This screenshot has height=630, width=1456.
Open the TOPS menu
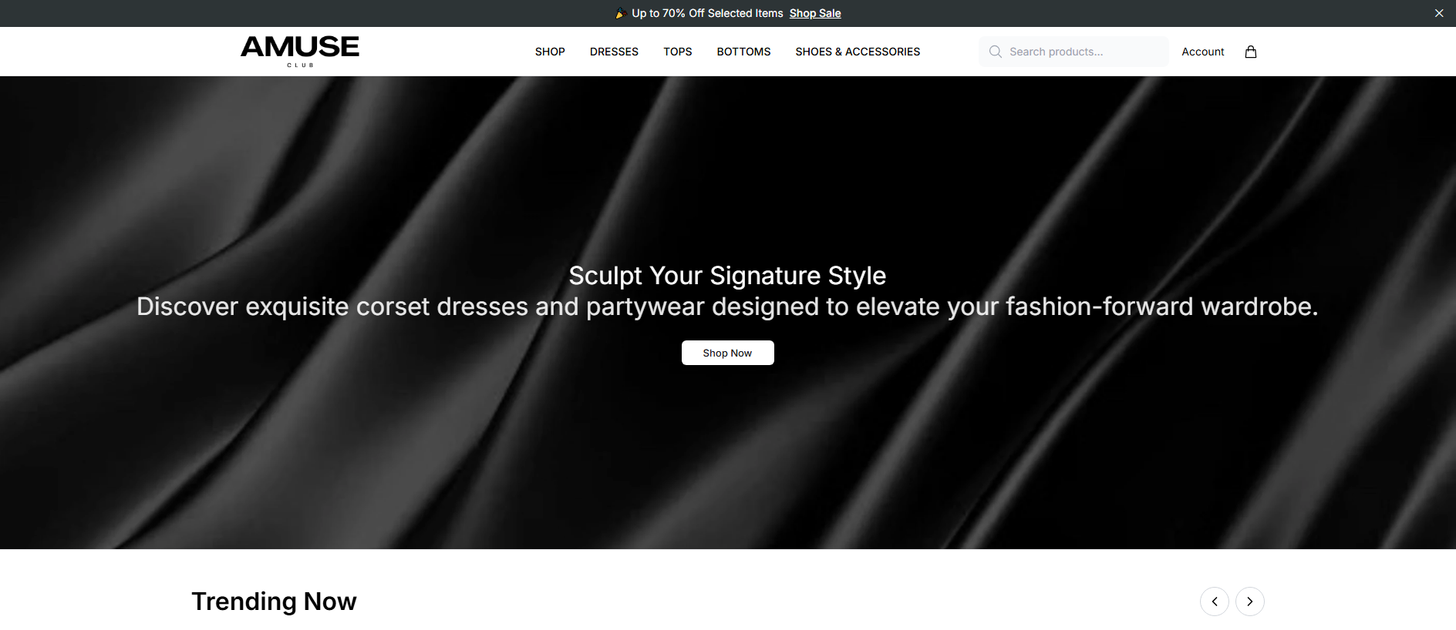[678, 52]
